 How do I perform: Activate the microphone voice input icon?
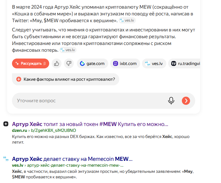tap(171, 101)
